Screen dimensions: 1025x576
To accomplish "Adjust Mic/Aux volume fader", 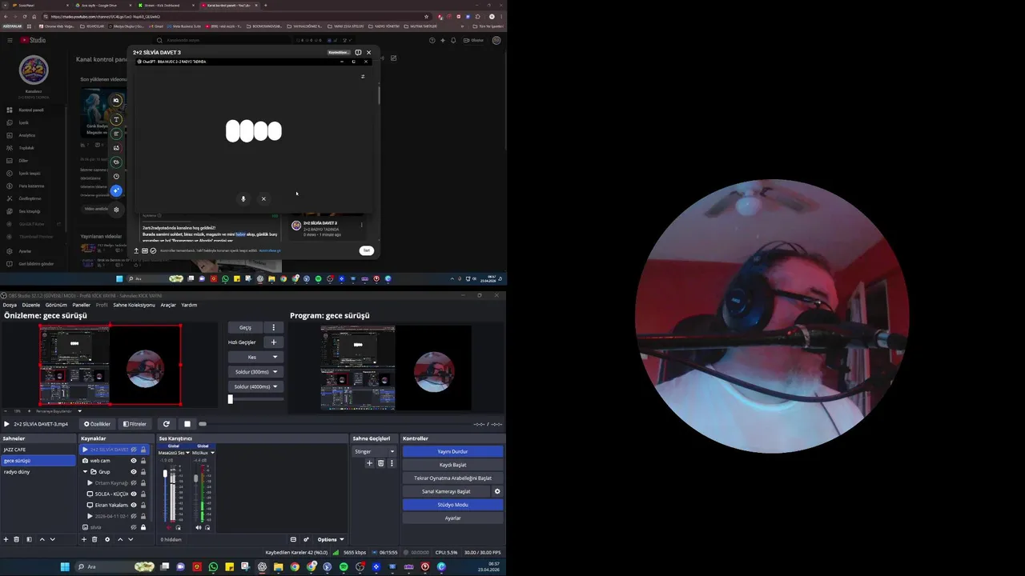I will tap(195, 478).
